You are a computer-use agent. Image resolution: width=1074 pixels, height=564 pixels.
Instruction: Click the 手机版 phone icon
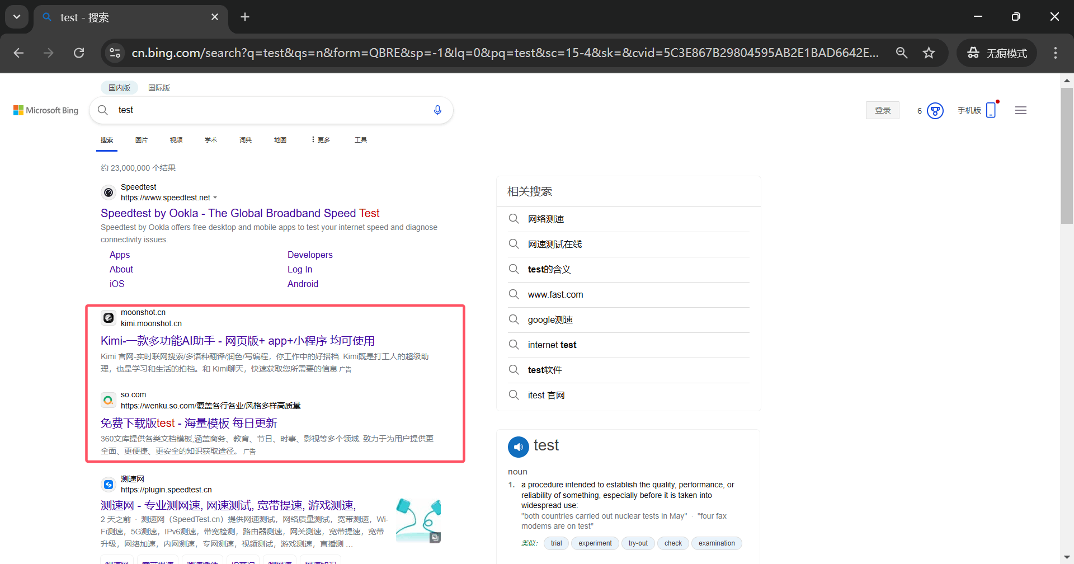click(992, 110)
